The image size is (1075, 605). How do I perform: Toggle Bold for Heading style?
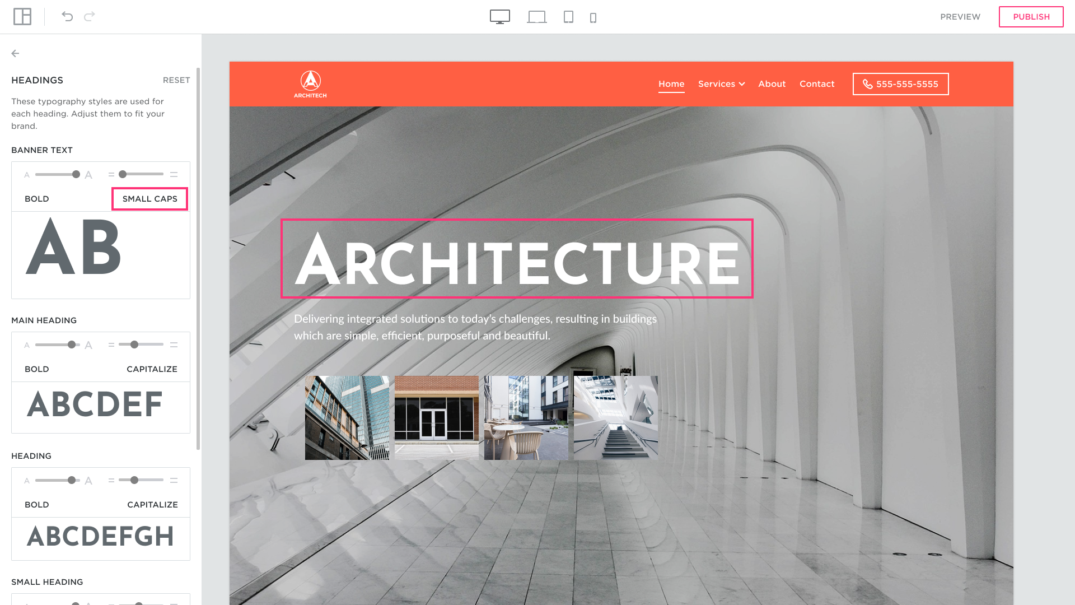(x=37, y=505)
